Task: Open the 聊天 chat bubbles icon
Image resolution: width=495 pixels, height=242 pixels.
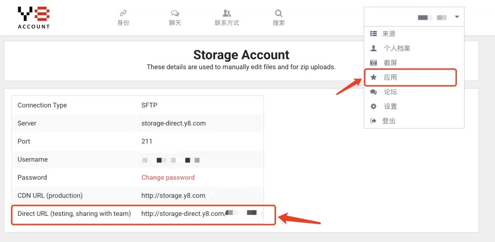Action: click(175, 13)
